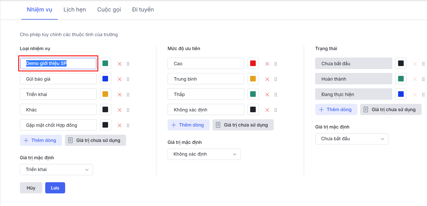Viewport: 427px width, 206px height.
Task: Add a row under 'Mức độ ưu tiên'
Action: tap(189, 125)
